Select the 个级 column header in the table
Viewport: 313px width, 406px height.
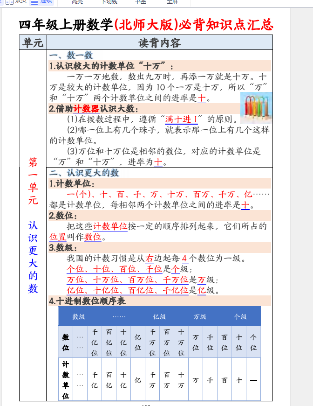pos(240,316)
